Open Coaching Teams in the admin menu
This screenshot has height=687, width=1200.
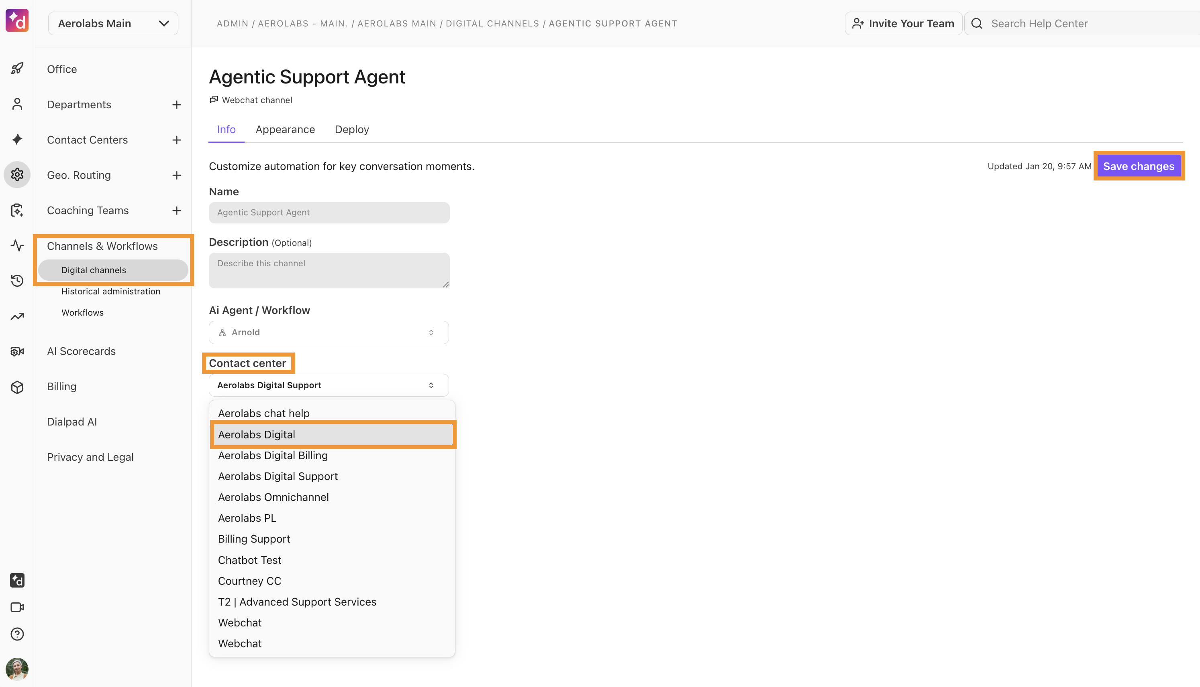click(x=88, y=211)
